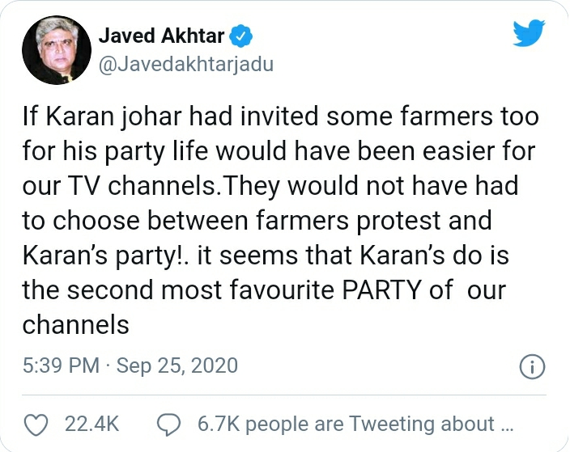The width and height of the screenshot is (570, 452).
Task: Click the phrase "farmers protest and"
Action: tap(374, 221)
